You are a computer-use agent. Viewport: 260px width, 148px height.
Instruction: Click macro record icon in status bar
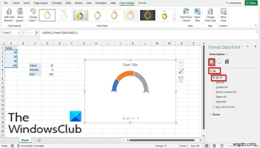point(12,146)
